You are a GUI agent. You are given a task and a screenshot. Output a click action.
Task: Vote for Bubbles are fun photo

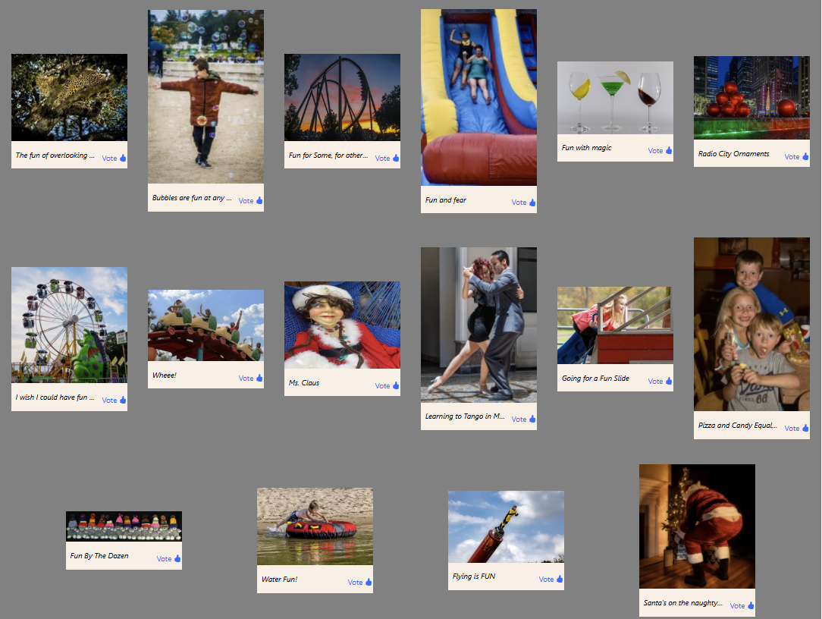pos(250,200)
